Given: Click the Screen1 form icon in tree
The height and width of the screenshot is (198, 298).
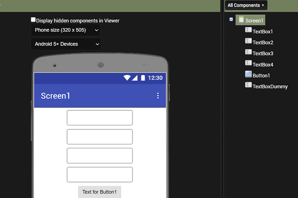Looking at the screenshot, I should point(241,19).
